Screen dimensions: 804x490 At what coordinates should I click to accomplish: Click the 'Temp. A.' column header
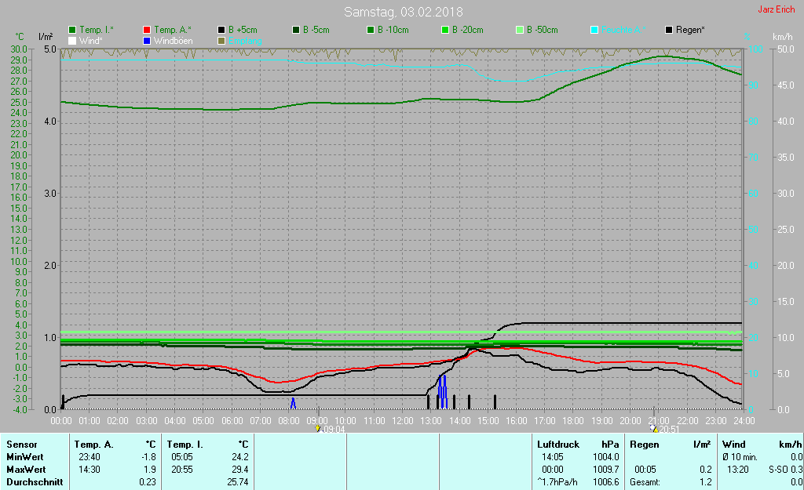coord(94,445)
